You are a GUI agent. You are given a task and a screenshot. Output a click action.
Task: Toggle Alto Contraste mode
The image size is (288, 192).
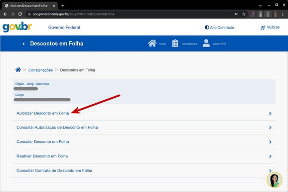pos(219,28)
